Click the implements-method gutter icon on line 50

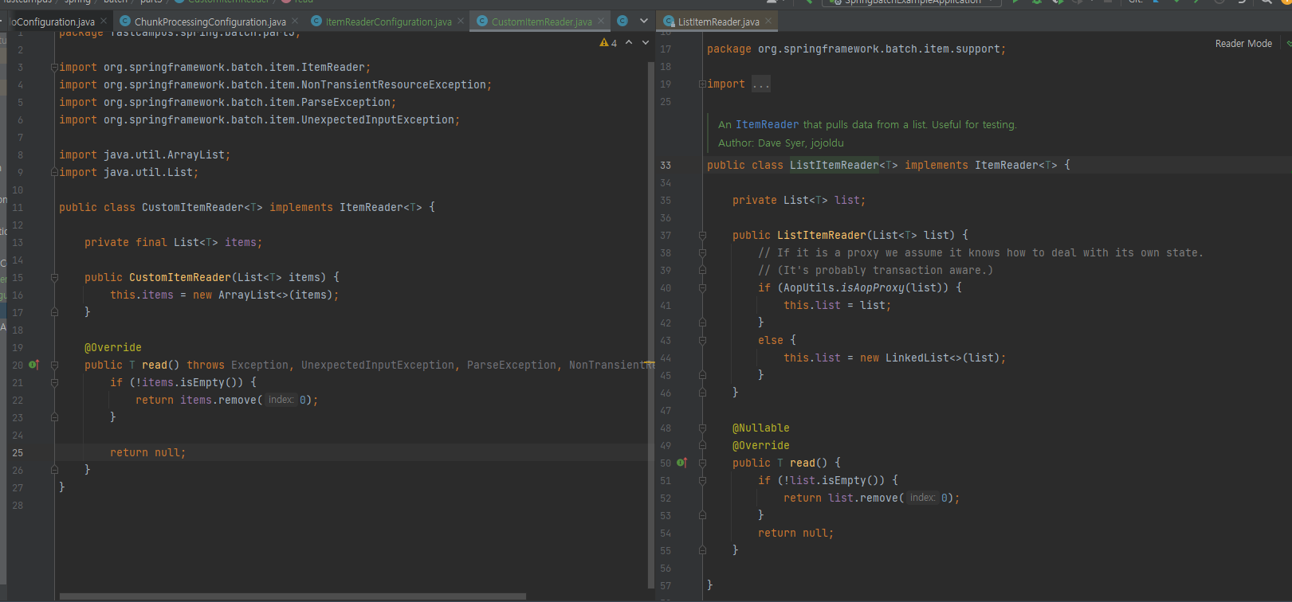click(681, 463)
